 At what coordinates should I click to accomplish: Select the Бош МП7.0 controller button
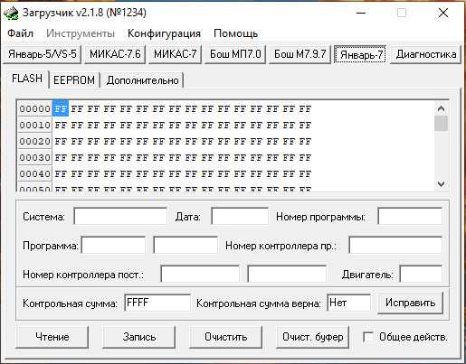coord(235,54)
